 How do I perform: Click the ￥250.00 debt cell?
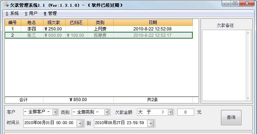[x=54, y=29]
